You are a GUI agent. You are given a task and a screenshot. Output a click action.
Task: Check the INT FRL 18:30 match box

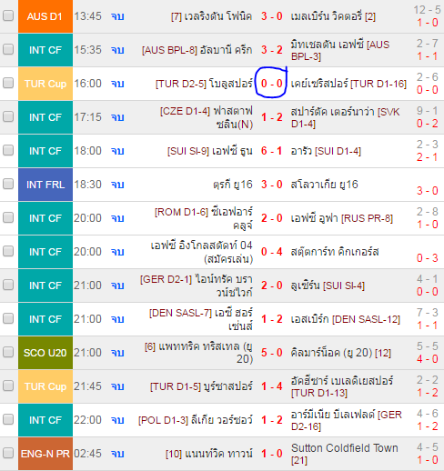tap(8, 184)
